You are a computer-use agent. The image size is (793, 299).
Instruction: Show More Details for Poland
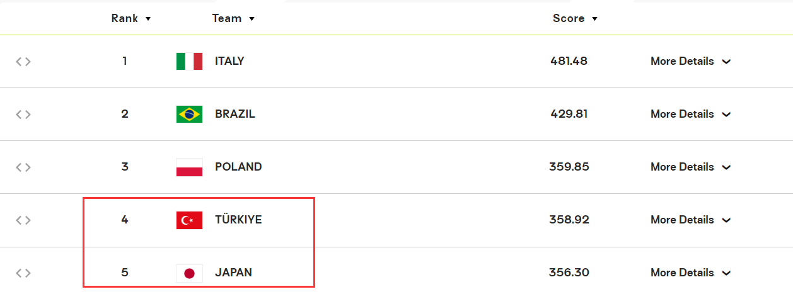click(x=690, y=167)
